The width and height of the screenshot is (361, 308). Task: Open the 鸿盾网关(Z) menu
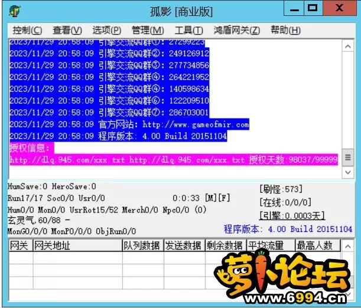[237, 30]
